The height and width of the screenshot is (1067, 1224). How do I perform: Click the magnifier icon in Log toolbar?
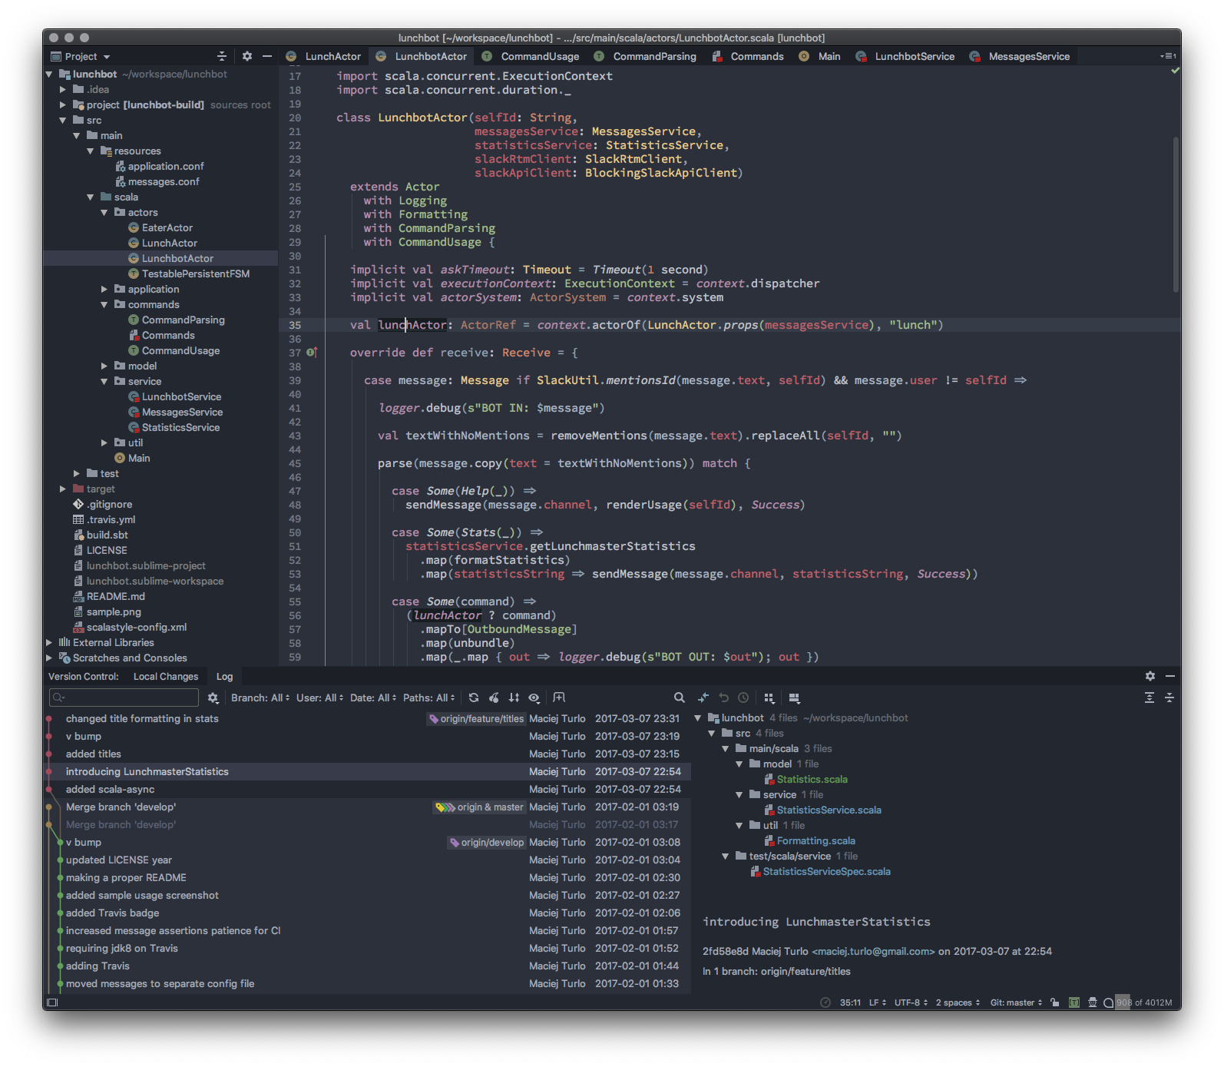(x=679, y=698)
